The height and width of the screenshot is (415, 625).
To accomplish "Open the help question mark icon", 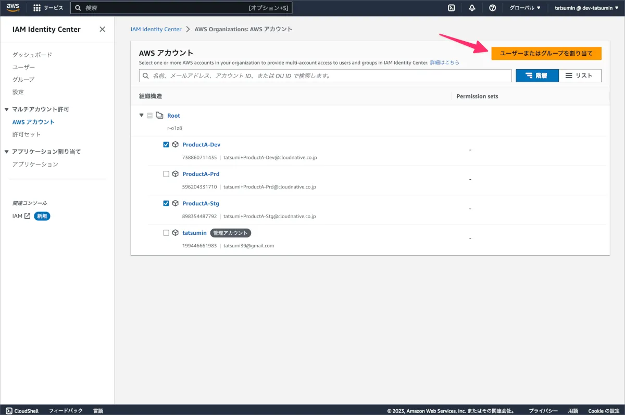I will coord(492,8).
